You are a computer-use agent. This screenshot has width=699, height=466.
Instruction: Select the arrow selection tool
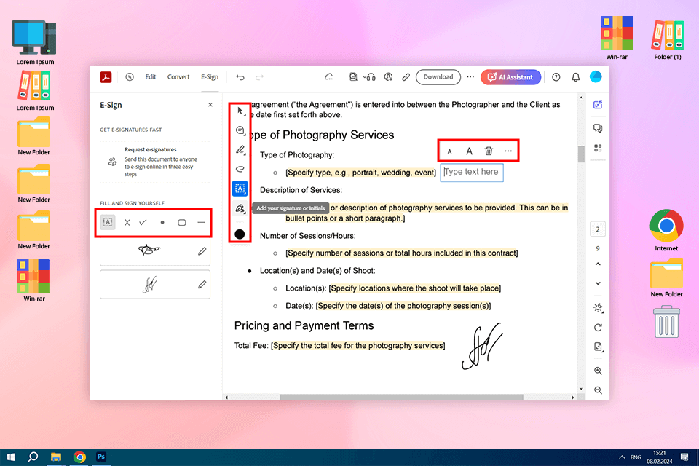(x=240, y=111)
